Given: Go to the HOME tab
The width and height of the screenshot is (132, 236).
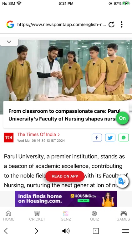Looking at the screenshot, I should click(8, 216).
